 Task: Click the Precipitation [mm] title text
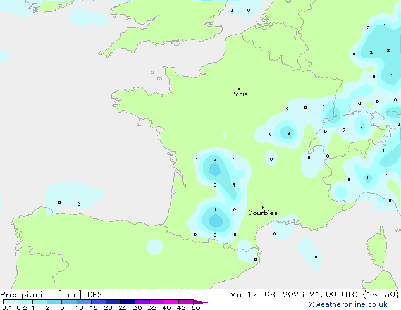(x=41, y=295)
